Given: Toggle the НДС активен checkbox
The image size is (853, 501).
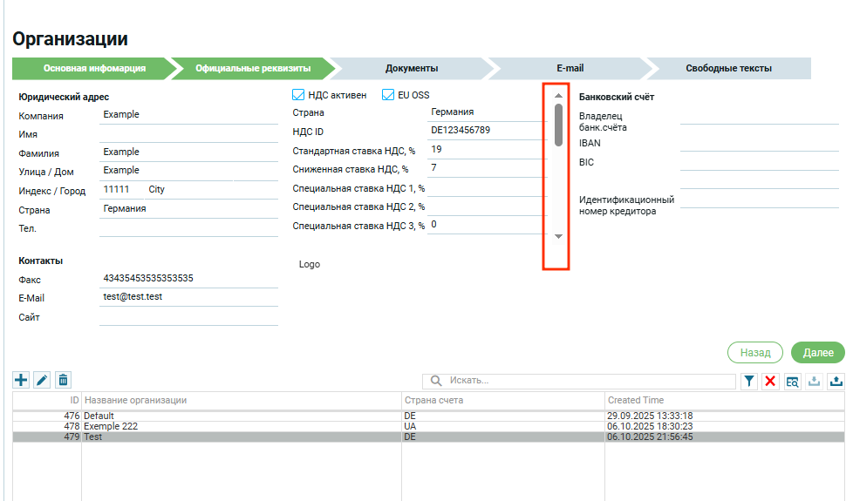Looking at the screenshot, I should click(x=298, y=95).
